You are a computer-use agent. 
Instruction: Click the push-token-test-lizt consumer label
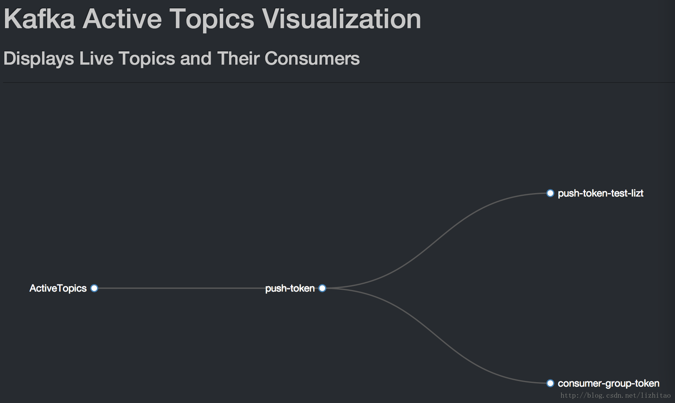click(601, 193)
